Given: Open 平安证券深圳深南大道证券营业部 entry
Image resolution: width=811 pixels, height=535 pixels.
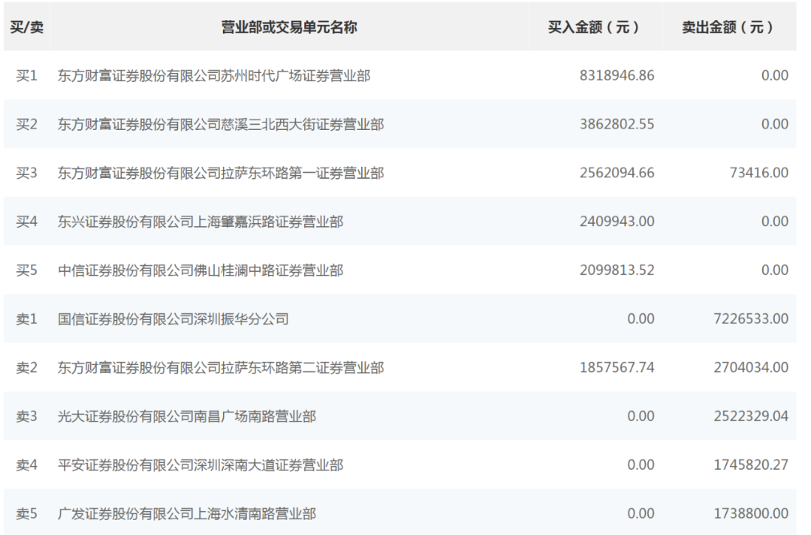Looking at the screenshot, I should click(x=200, y=464).
